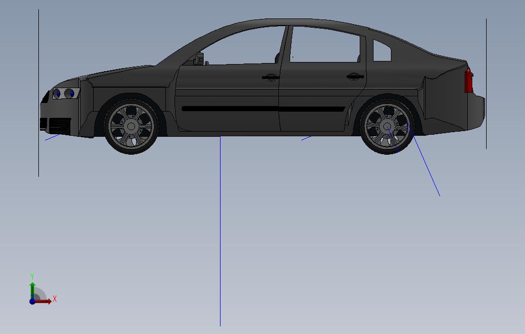Select the small rear quarter window

(x=381, y=51)
